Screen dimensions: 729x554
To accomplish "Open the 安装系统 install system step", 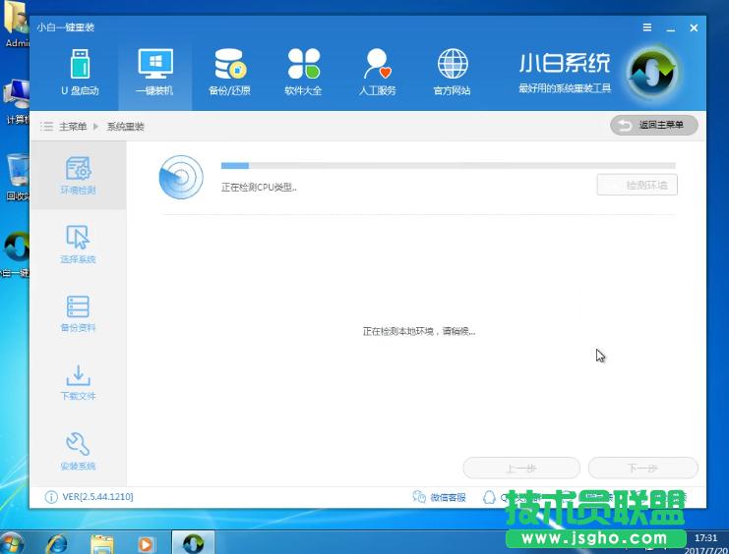I will point(78,452).
